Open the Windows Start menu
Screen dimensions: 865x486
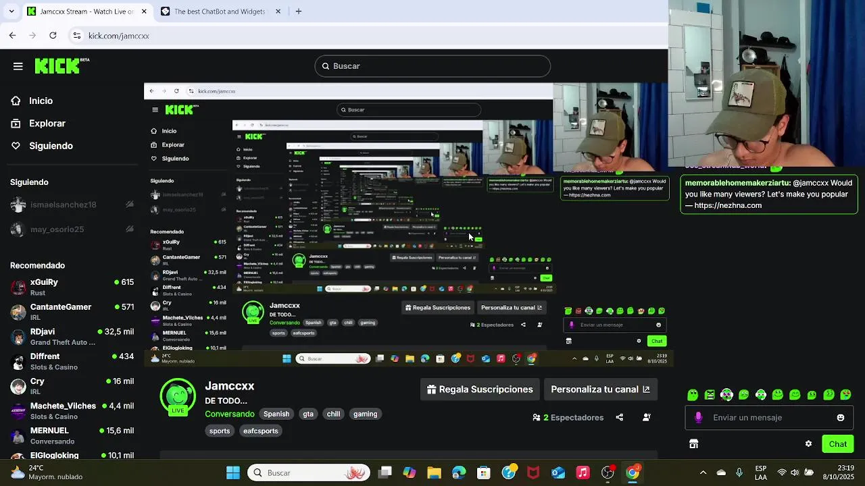click(x=233, y=473)
